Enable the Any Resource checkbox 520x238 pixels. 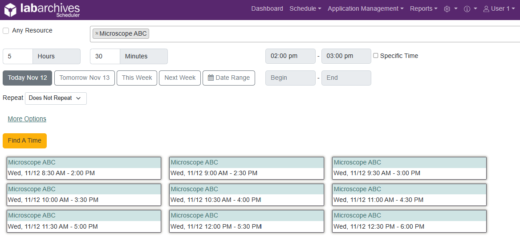6,31
